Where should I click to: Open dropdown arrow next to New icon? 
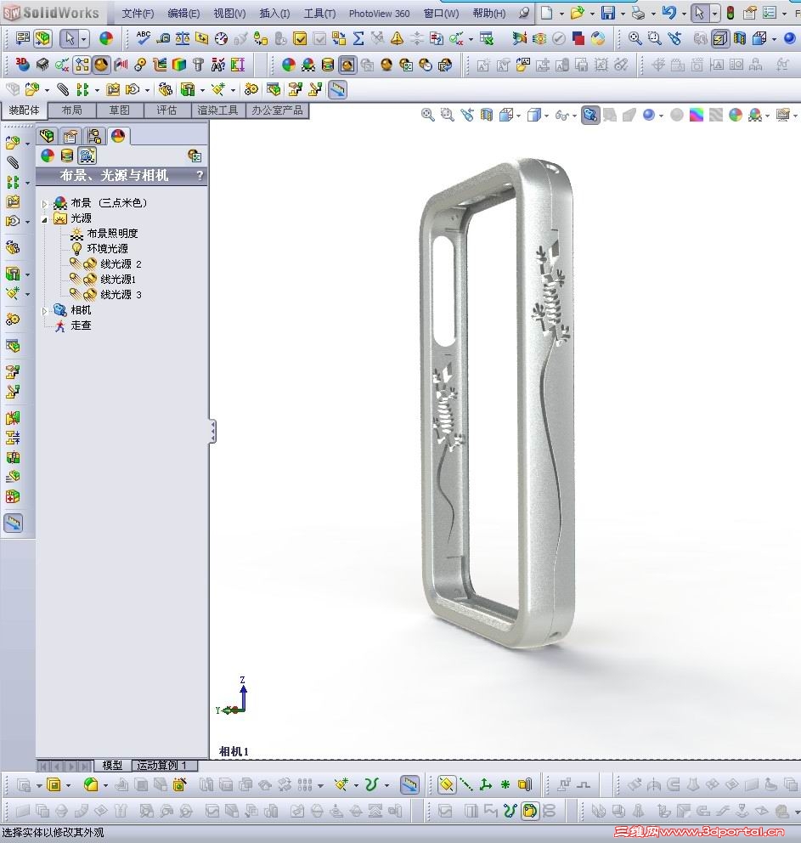click(x=561, y=14)
